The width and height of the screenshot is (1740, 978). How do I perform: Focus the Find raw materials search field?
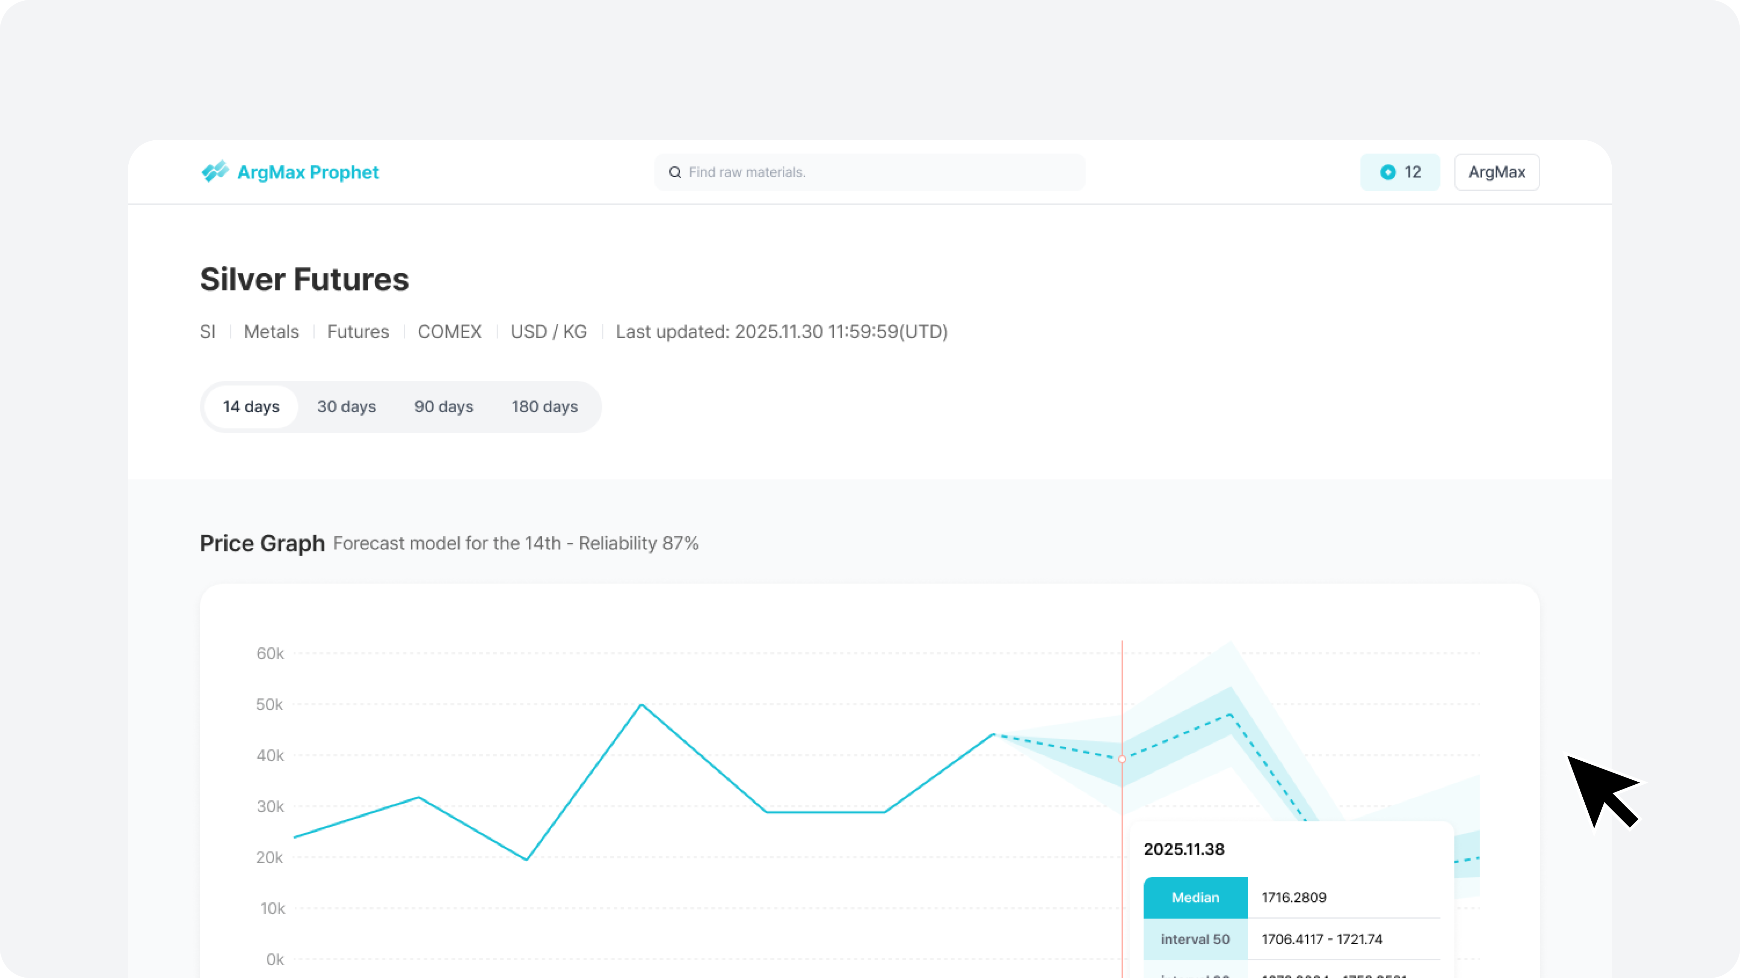coord(878,172)
